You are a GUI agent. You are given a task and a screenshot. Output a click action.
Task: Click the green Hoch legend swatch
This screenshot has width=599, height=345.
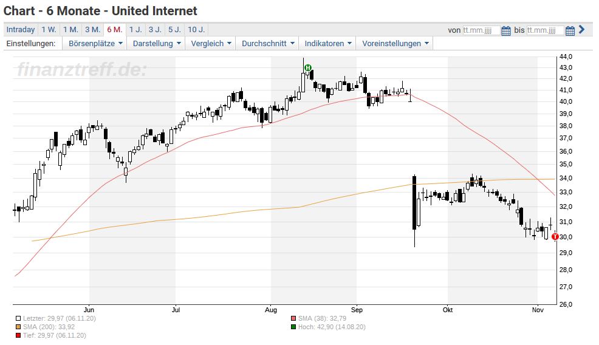point(293,327)
